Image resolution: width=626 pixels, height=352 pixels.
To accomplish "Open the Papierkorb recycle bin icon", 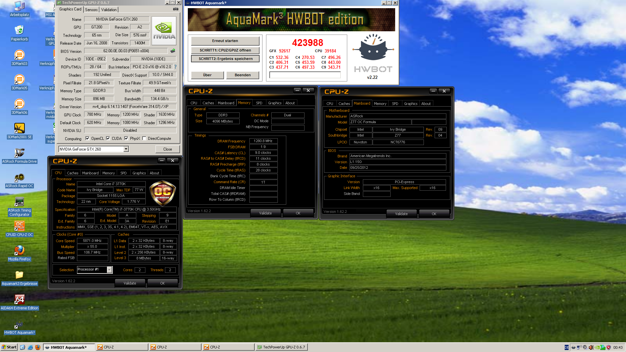I will point(20,33).
